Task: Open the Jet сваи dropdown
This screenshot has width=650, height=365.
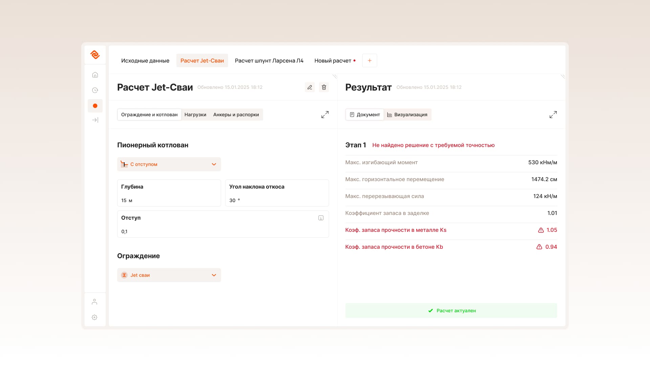Action: (169, 275)
